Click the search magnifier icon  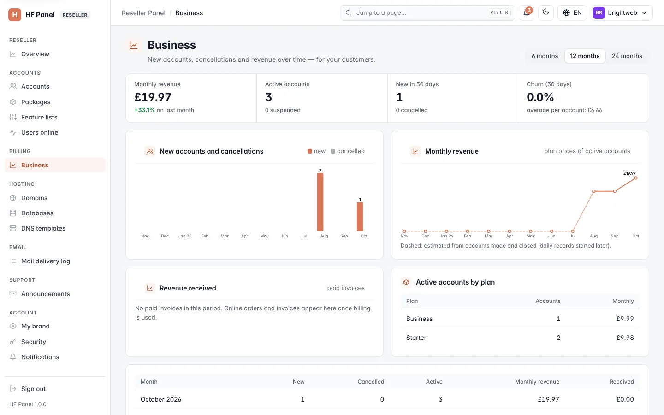pos(348,13)
